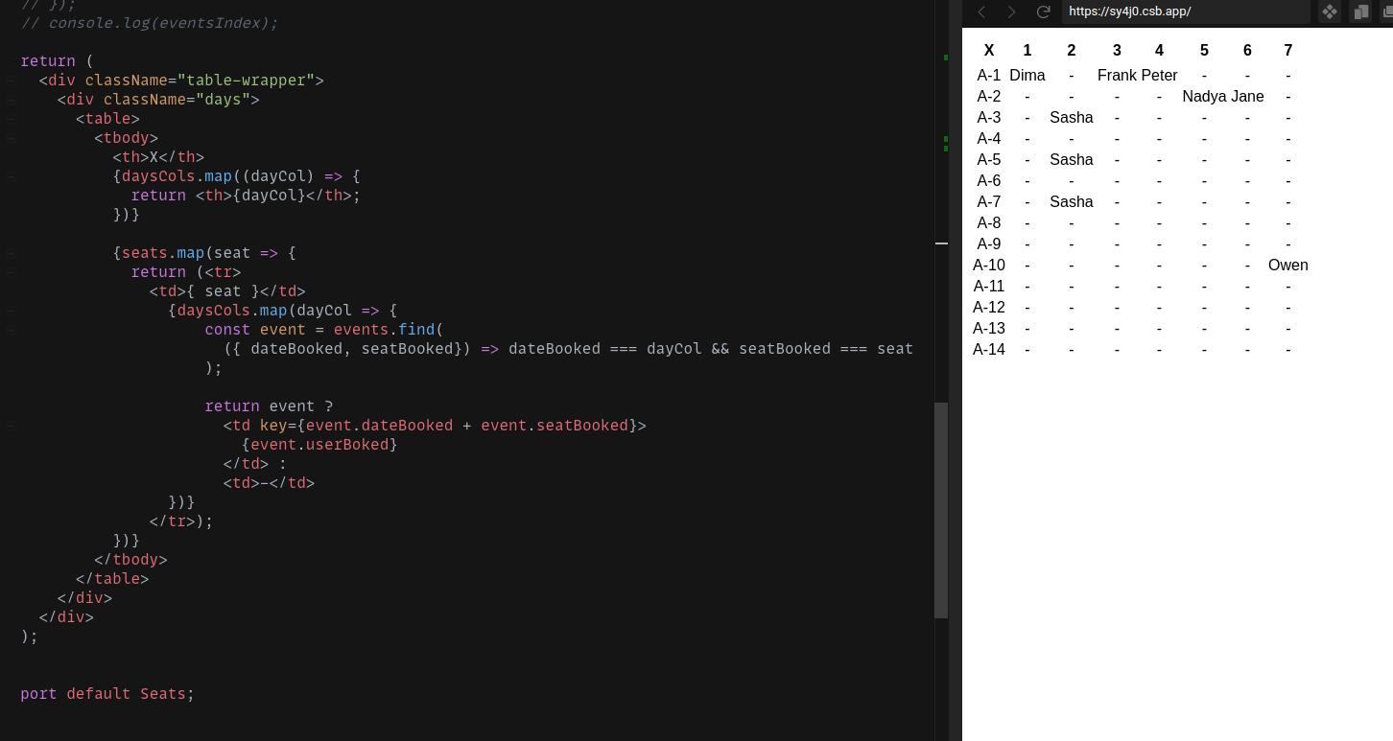The image size is (1393, 741).
Task: Go back in the preview browser
Action: pyautogui.click(x=981, y=12)
